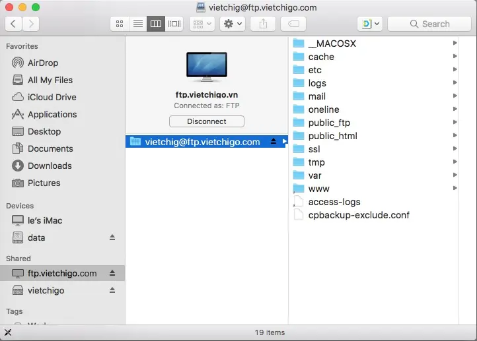Open iCloud Drive in sidebar
This screenshot has width=477, height=341.
coord(62,97)
